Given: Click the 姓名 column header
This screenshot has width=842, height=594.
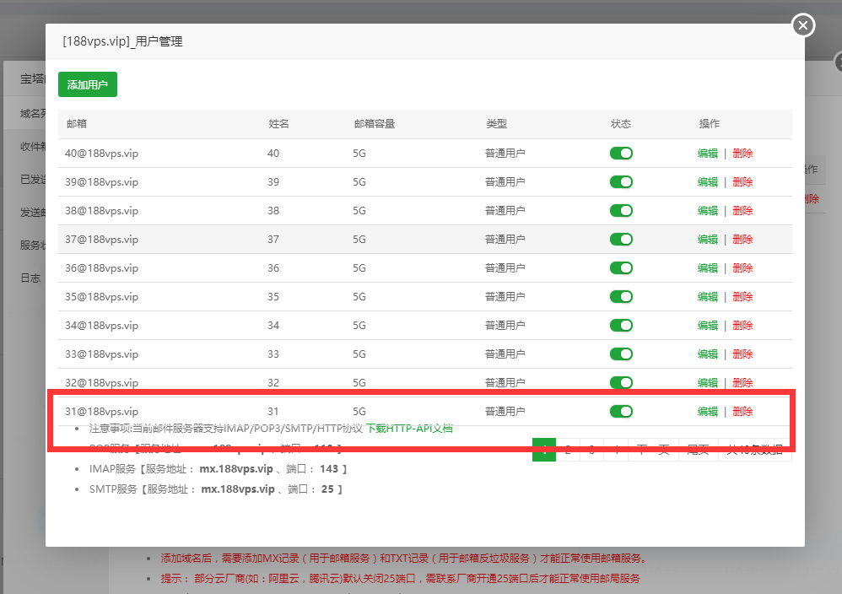Looking at the screenshot, I should click(278, 123).
